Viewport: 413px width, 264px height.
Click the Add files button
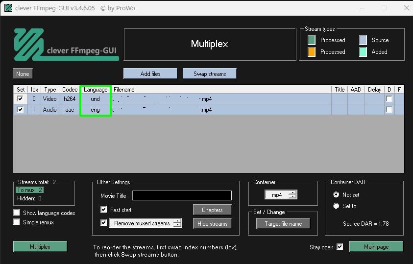point(150,73)
